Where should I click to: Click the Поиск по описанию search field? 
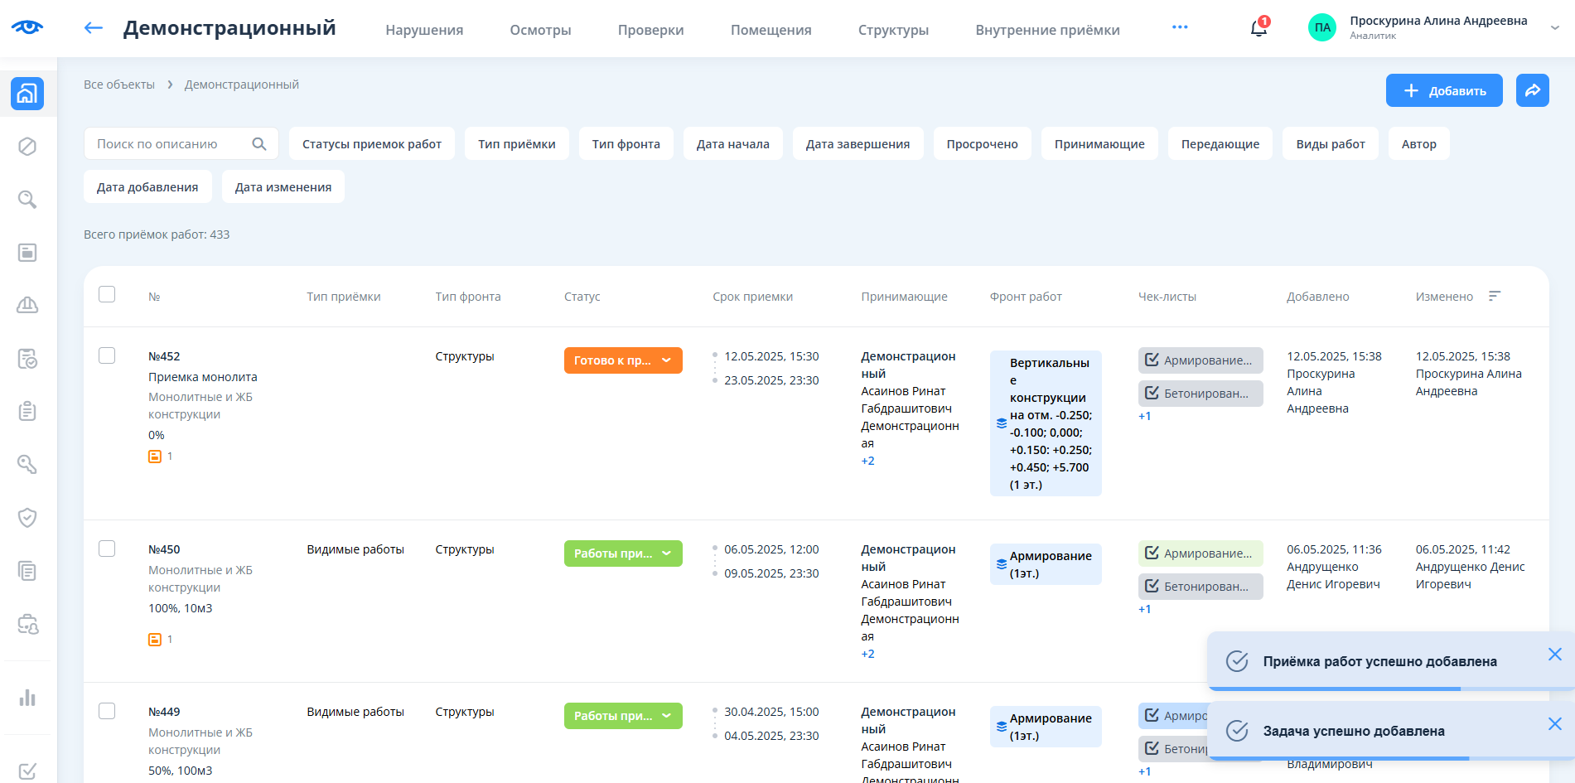170,144
